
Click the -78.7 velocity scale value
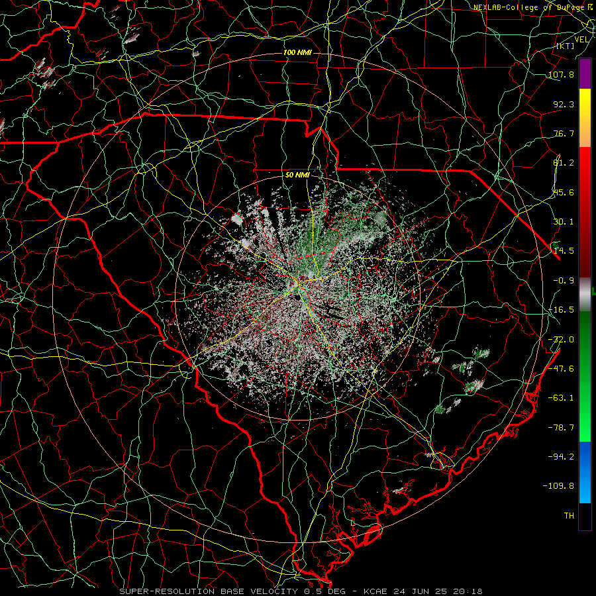[561, 427]
